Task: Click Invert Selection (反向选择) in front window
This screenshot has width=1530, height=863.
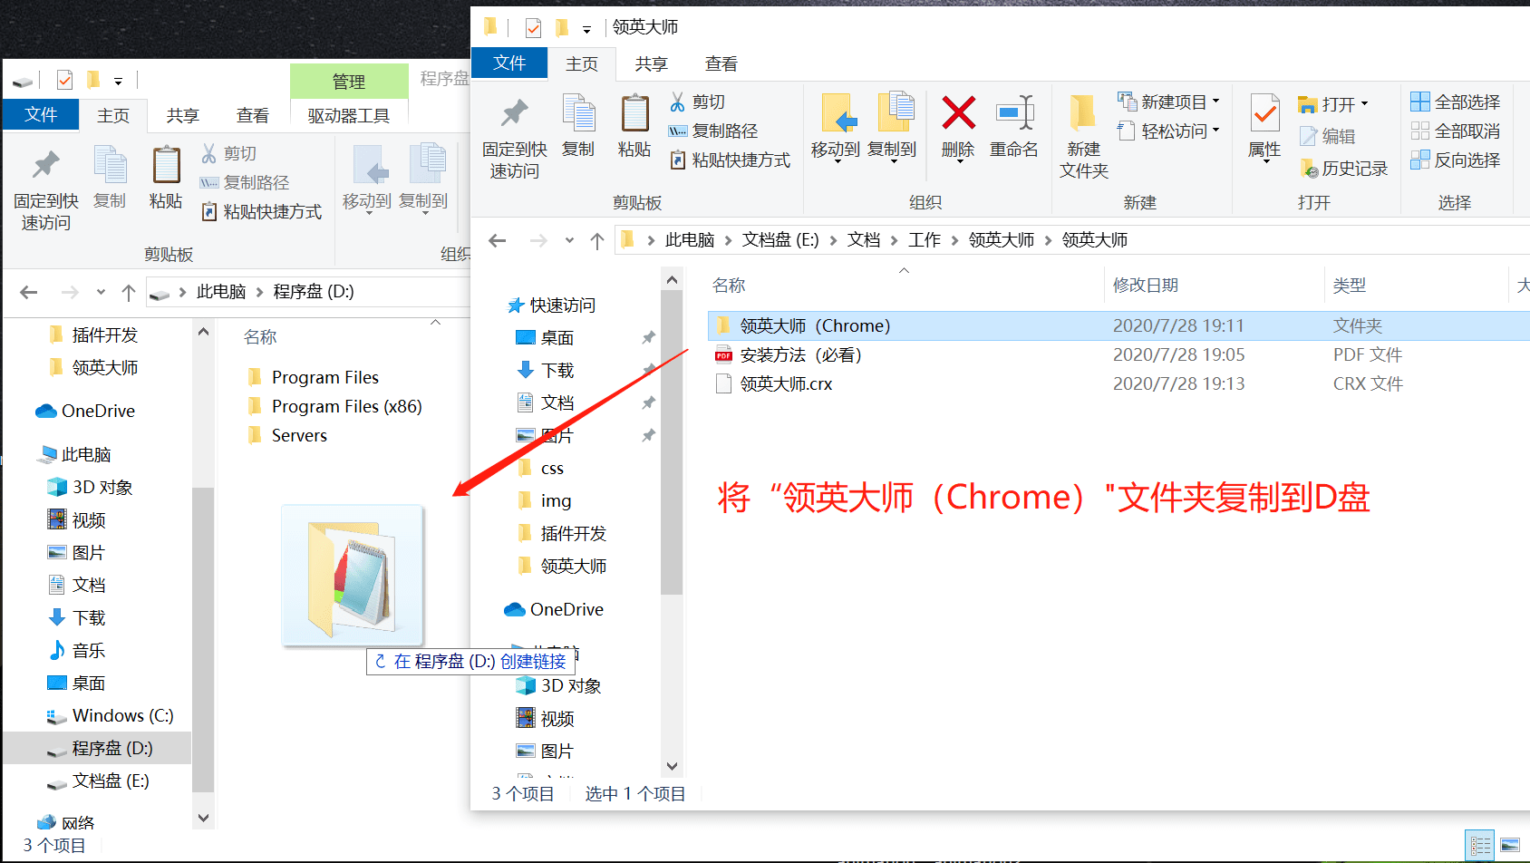Action: click(x=1456, y=160)
